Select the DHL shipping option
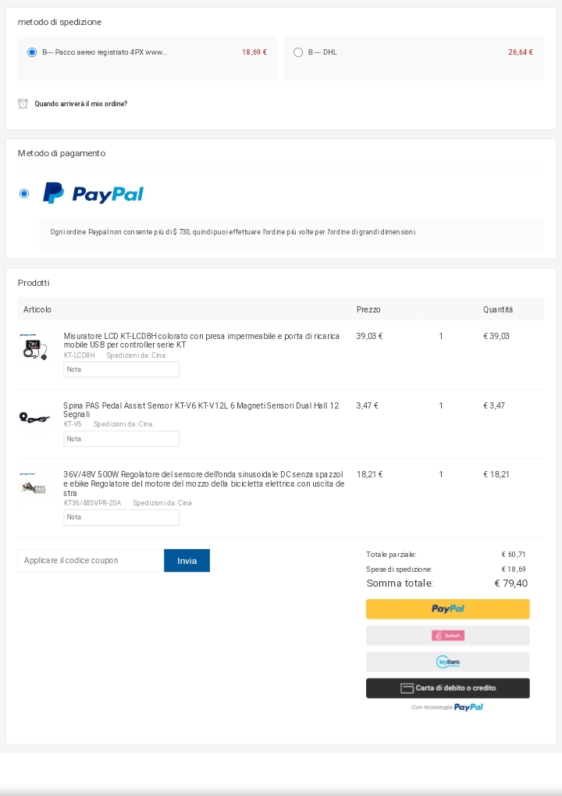 coord(298,52)
